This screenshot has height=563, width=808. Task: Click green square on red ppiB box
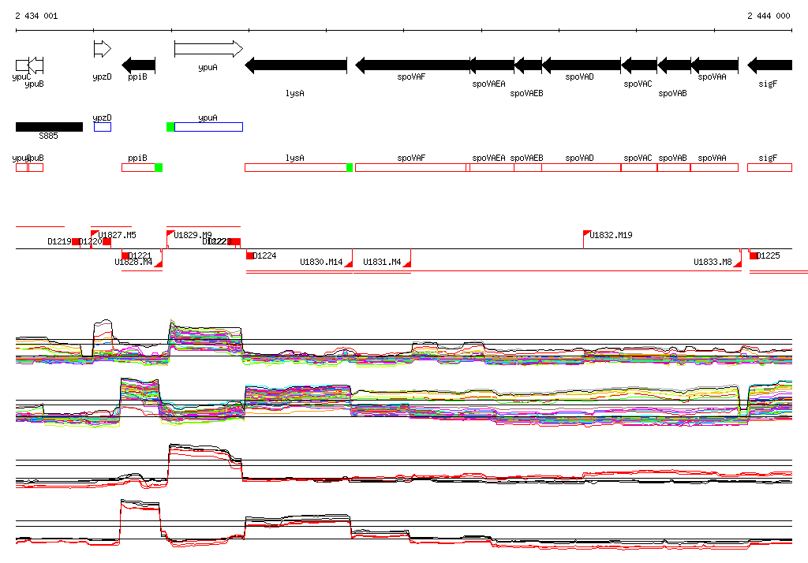[x=159, y=167]
